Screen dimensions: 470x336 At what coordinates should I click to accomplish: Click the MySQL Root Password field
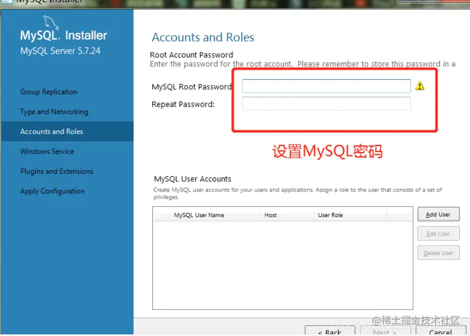(326, 86)
